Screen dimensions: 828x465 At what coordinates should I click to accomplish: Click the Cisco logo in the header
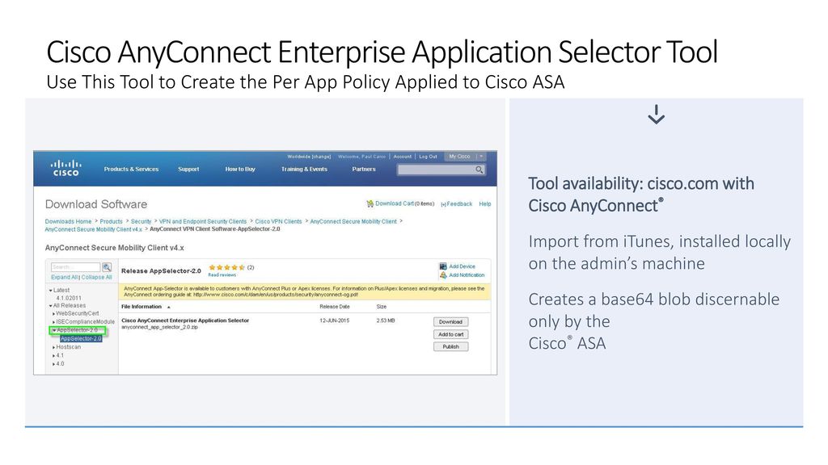[x=65, y=168]
